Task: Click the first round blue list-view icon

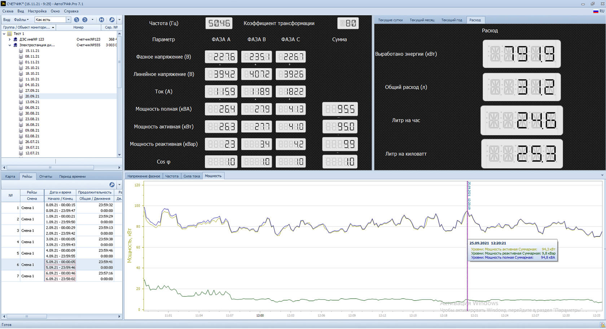Action: pos(76,20)
